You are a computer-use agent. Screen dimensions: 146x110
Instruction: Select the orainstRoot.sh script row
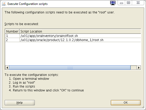[x=73, y=36]
